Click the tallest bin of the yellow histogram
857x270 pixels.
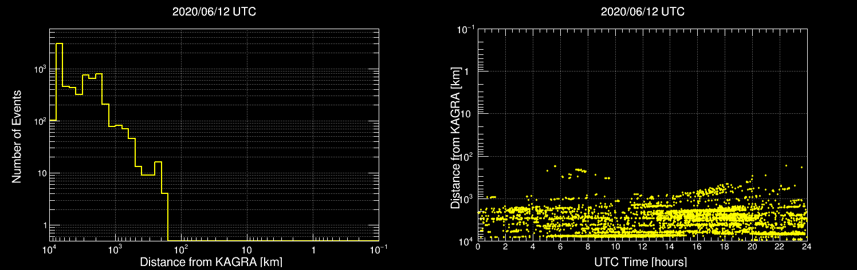59,142
